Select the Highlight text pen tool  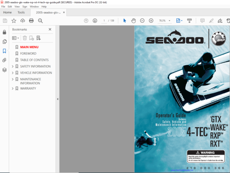coord(211,21)
